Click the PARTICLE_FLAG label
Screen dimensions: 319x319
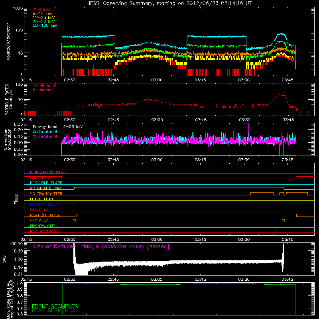[45, 215]
